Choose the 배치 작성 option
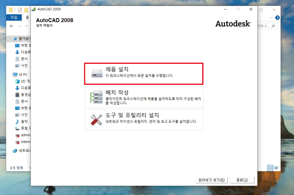Image resolution: width=294 pixels, height=195 pixels. click(x=144, y=97)
